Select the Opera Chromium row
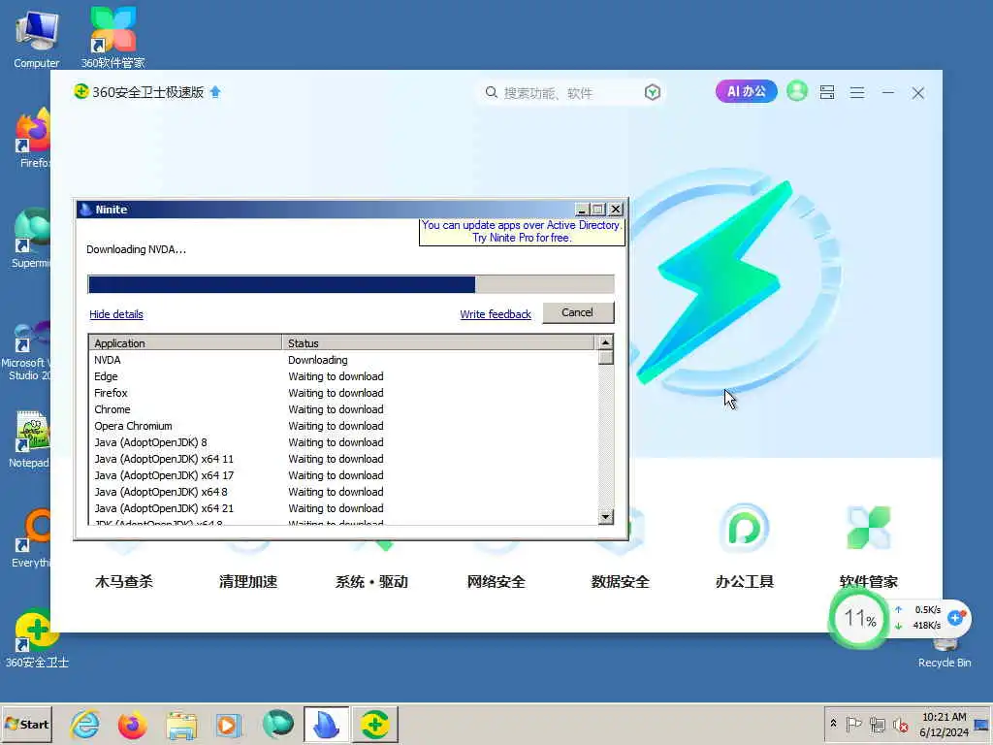This screenshot has height=745, width=993. (x=342, y=426)
